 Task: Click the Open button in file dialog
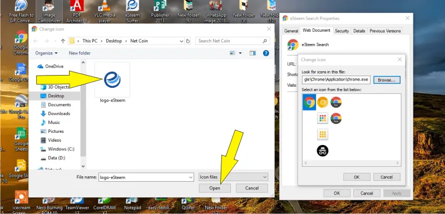pyautogui.click(x=215, y=188)
